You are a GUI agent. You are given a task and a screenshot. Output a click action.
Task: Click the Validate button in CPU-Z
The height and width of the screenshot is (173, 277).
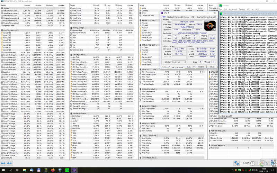pos(201,67)
